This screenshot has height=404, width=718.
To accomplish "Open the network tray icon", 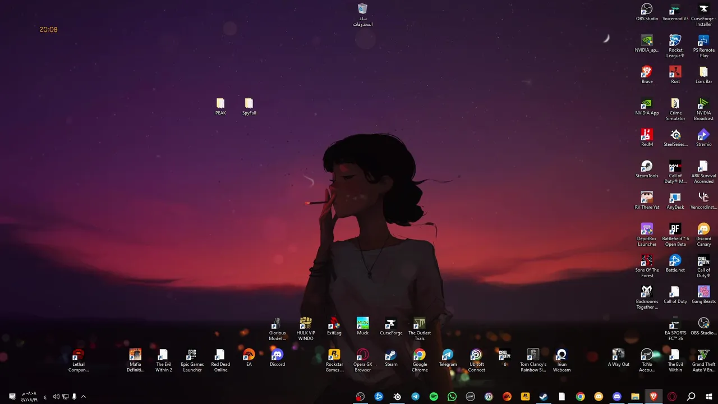I will coord(65,397).
